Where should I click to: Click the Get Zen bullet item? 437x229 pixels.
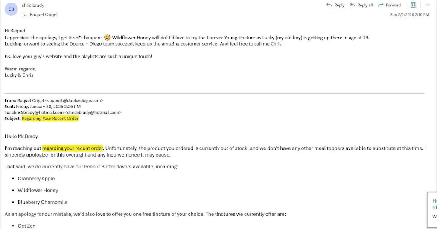click(x=26, y=226)
